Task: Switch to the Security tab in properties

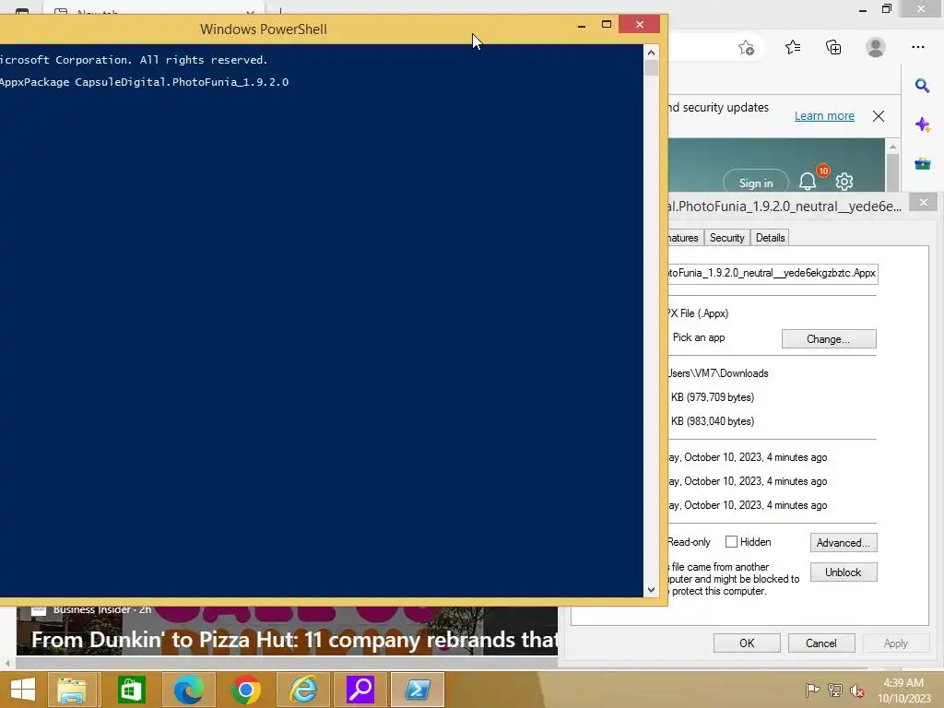Action: 726,238
